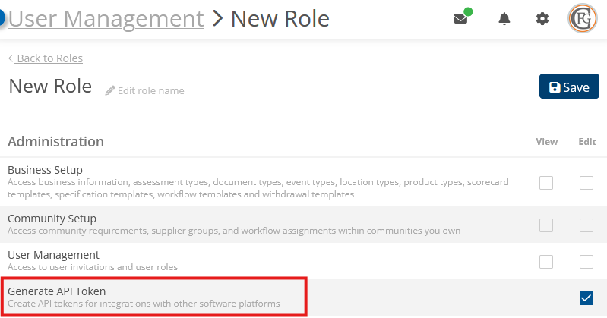The width and height of the screenshot is (607, 318).
Task: Open the settings gear icon
Action: tap(542, 19)
